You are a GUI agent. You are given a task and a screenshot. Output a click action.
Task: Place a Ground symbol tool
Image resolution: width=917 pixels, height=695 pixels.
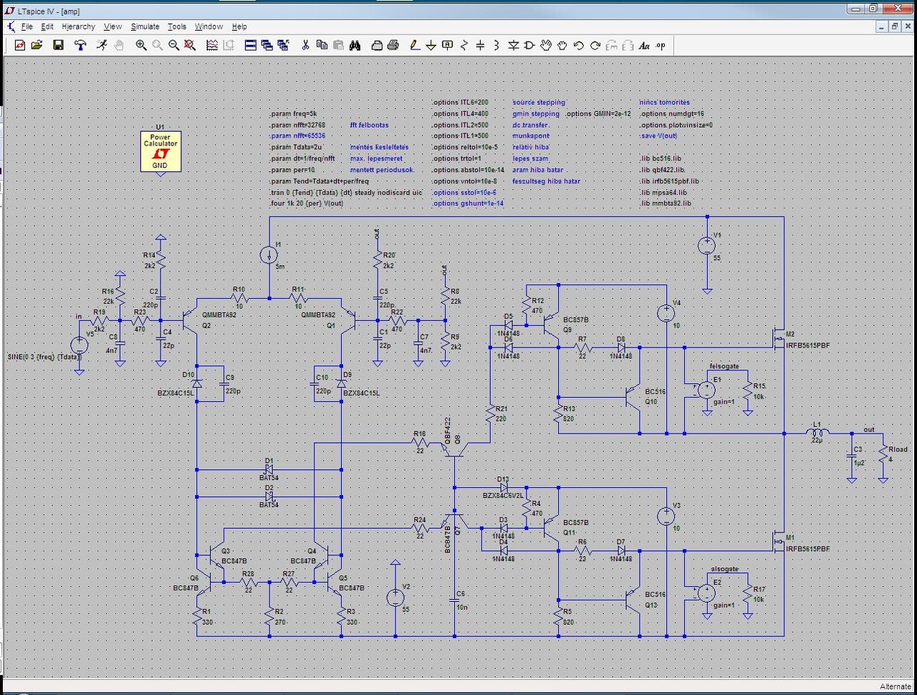431,45
